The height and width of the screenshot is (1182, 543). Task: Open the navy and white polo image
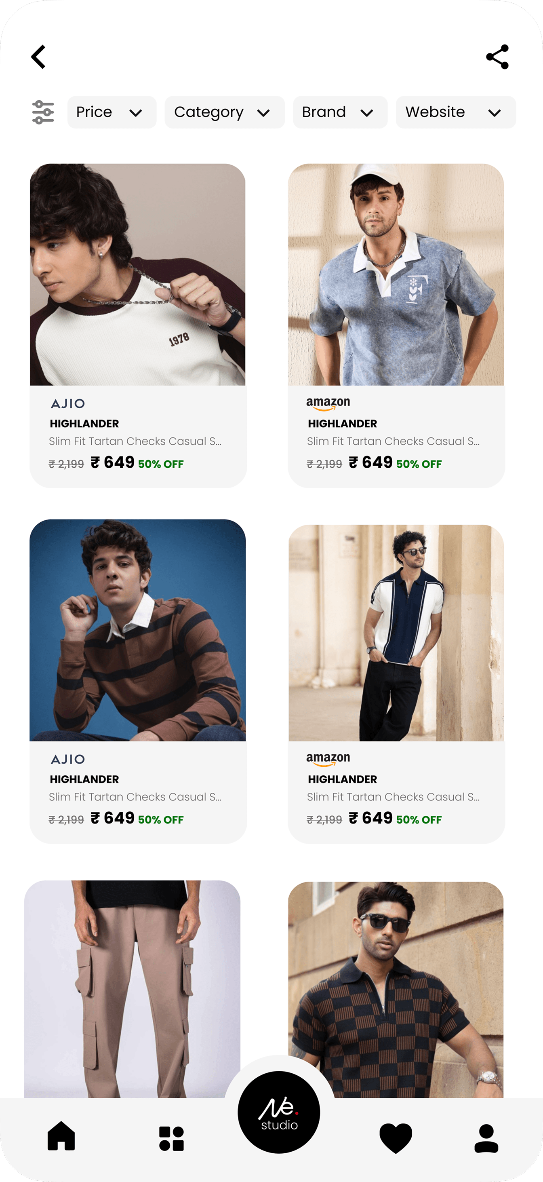tap(396, 633)
